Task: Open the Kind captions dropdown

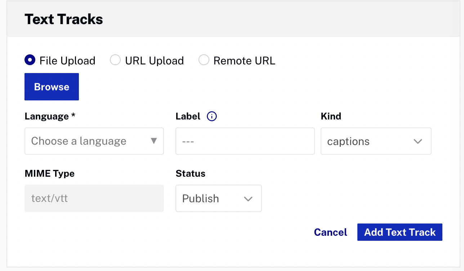Action: pos(376,141)
